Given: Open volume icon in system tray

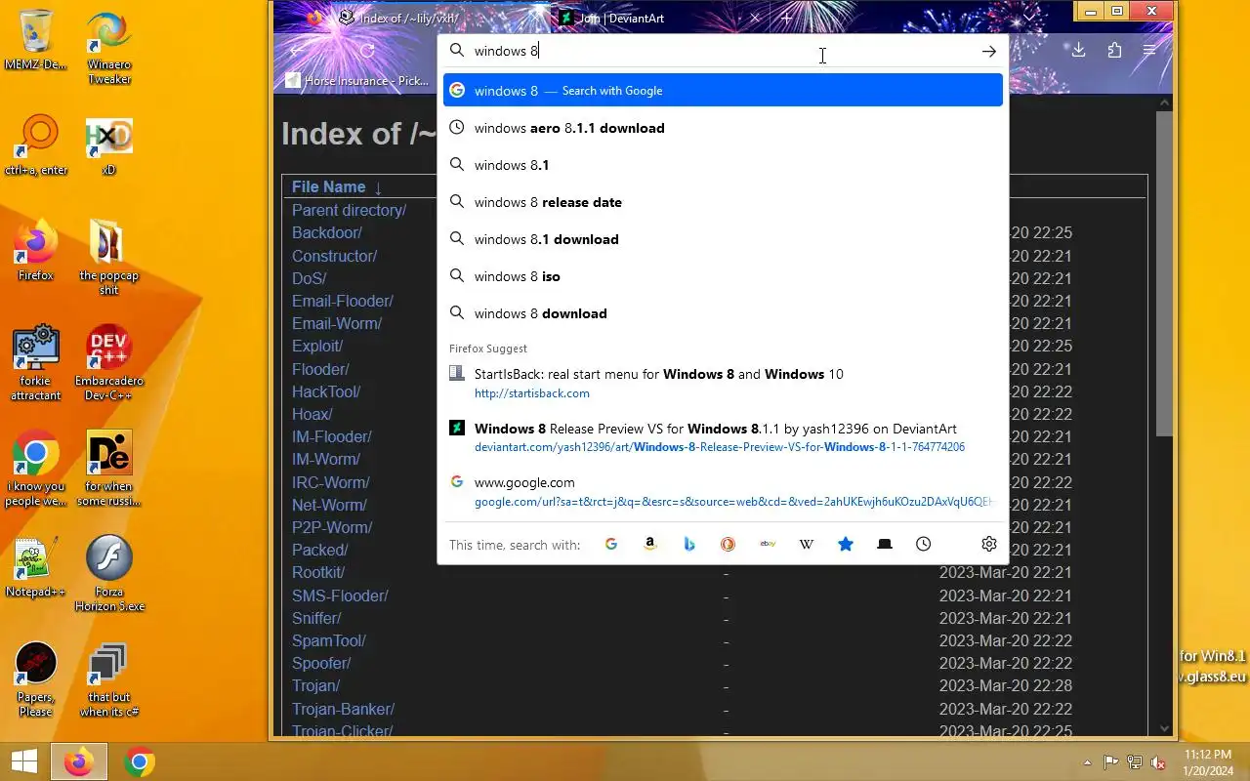Looking at the screenshot, I should pos(1158,762).
